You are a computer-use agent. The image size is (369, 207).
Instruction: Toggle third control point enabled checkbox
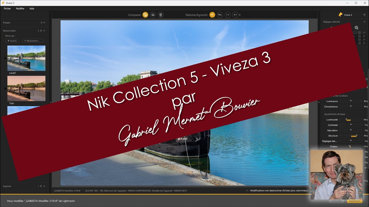tap(364, 40)
